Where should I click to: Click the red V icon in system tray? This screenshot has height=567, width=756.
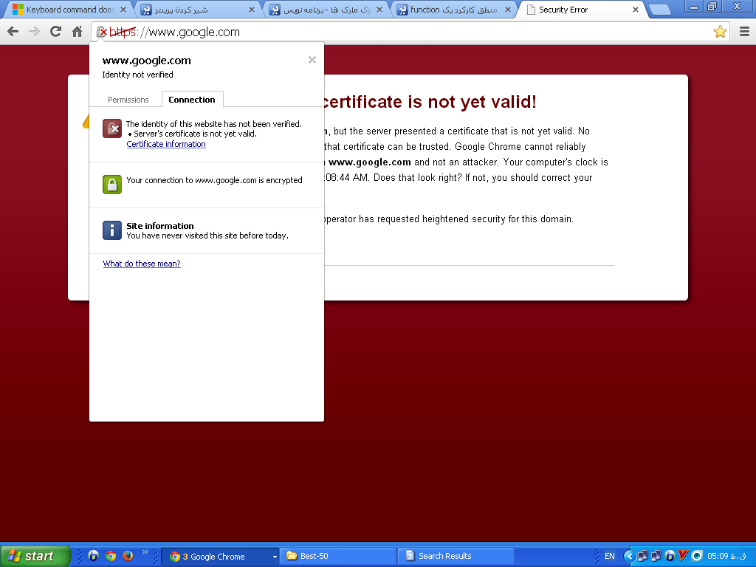pyautogui.click(x=683, y=556)
